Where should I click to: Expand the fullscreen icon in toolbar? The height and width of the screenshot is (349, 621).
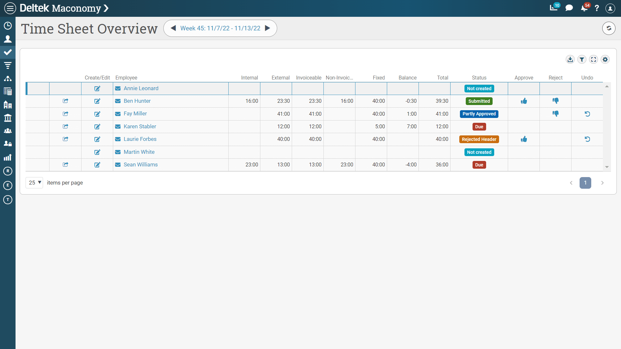pos(594,59)
